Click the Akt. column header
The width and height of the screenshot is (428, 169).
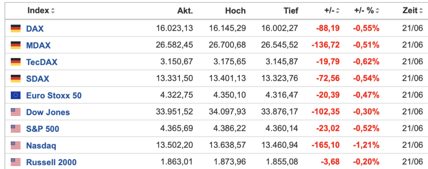pyautogui.click(x=185, y=11)
